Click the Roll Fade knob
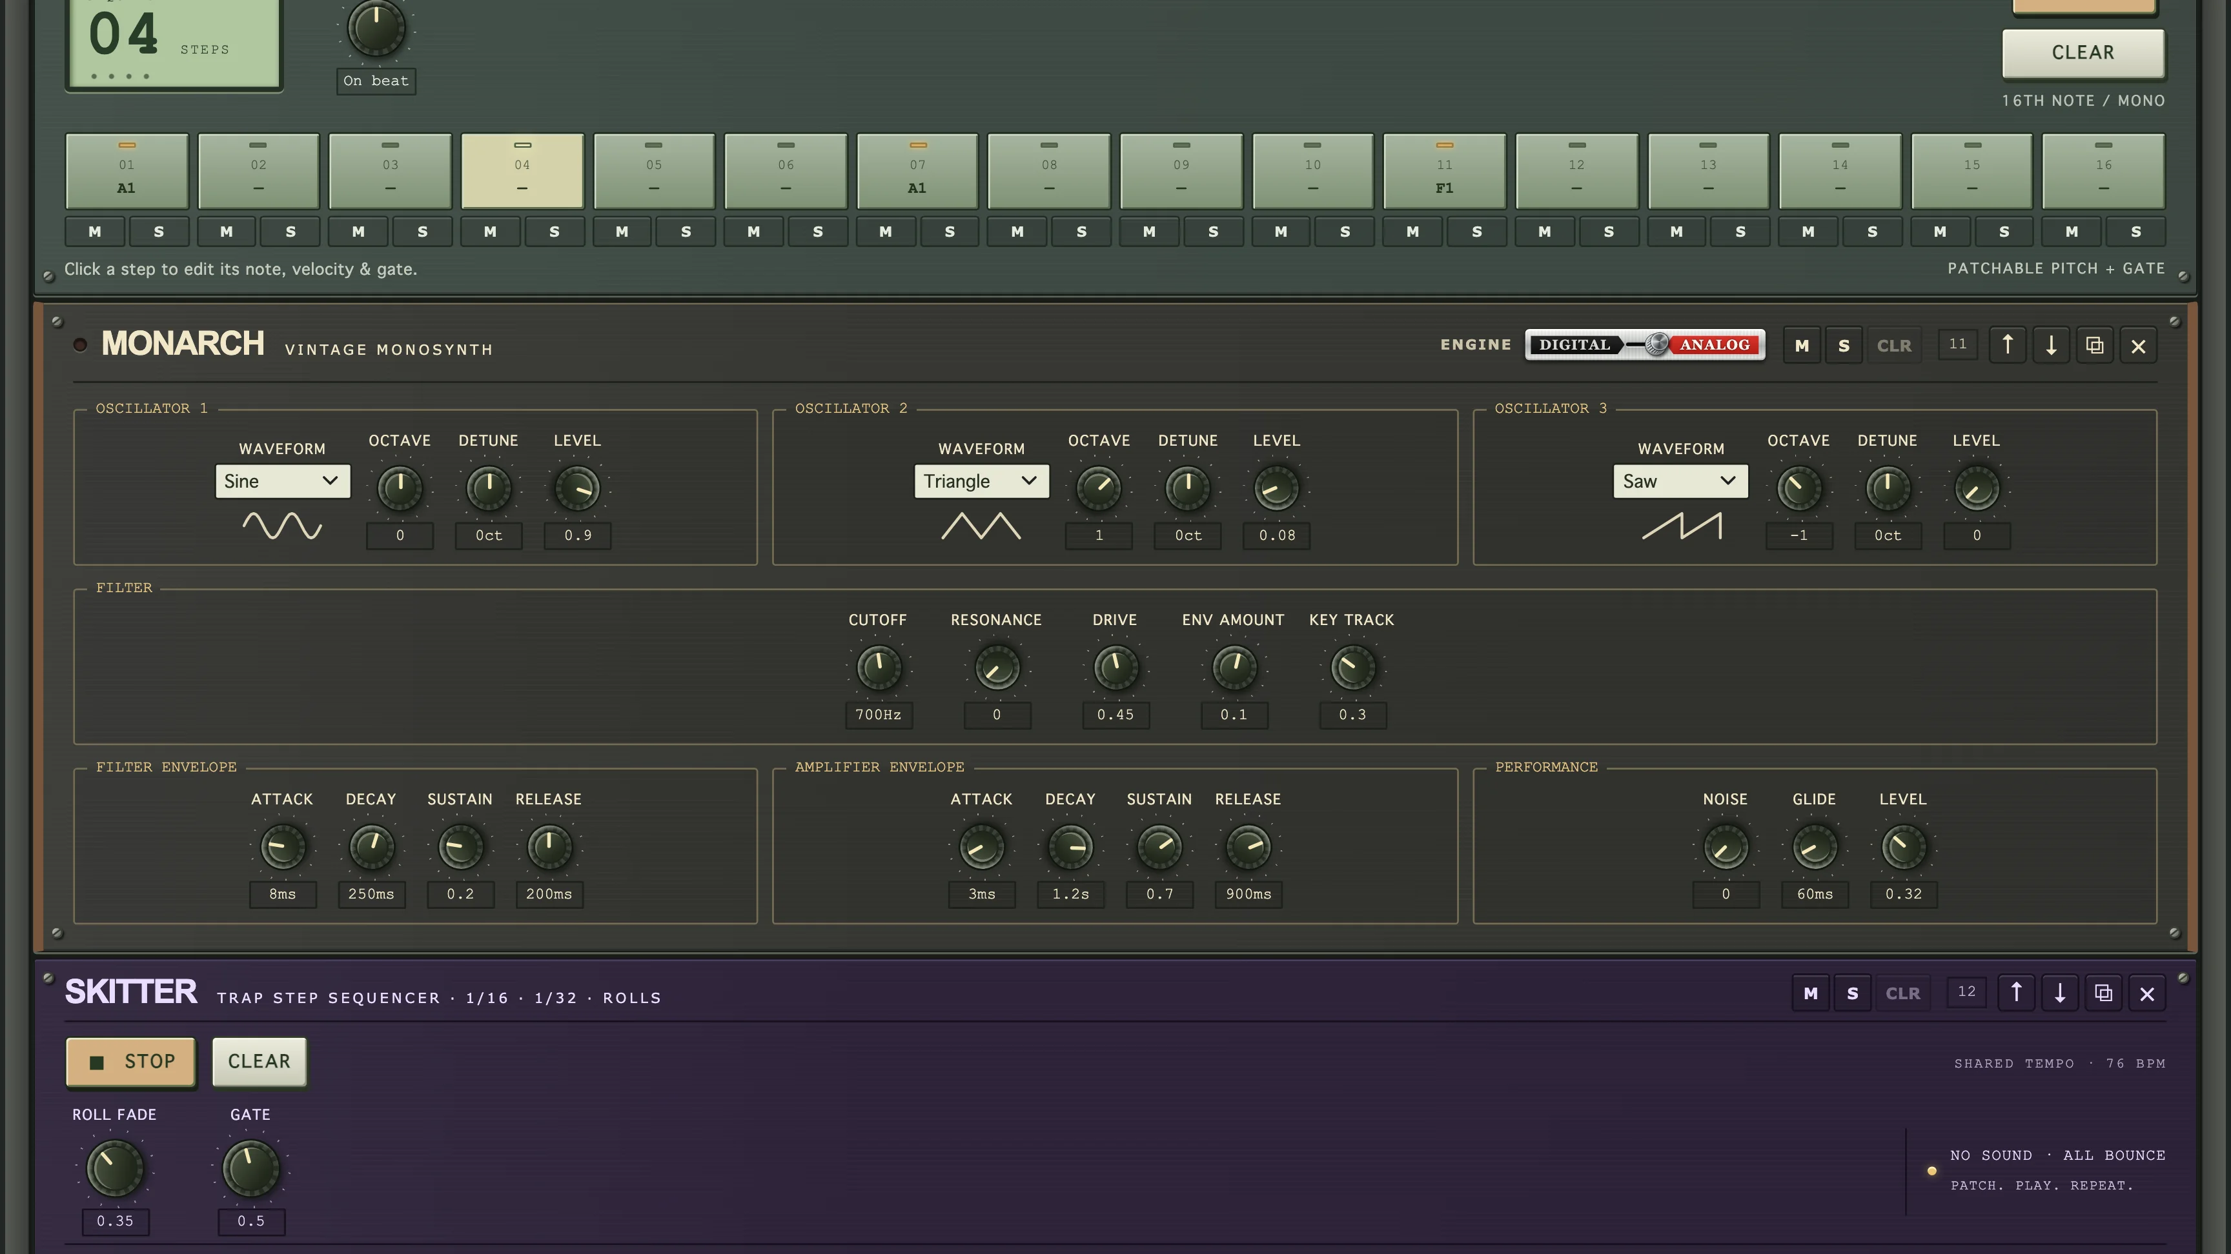This screenshot has height=1254, width=2231. coord(114,1168)
